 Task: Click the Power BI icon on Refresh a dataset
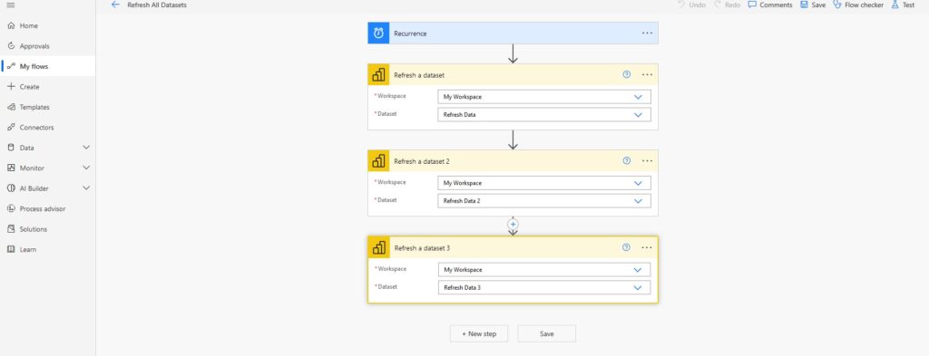pyautogui.click(x=378, y=74)
